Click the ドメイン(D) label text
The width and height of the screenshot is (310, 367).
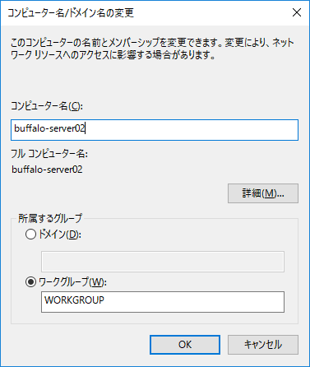pyautogui.click(x=60, y=235)
